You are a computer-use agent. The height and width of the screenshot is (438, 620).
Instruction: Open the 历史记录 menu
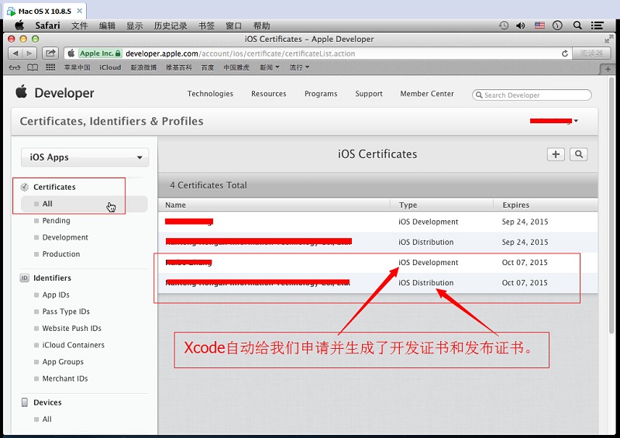click(x=170, y=26)
